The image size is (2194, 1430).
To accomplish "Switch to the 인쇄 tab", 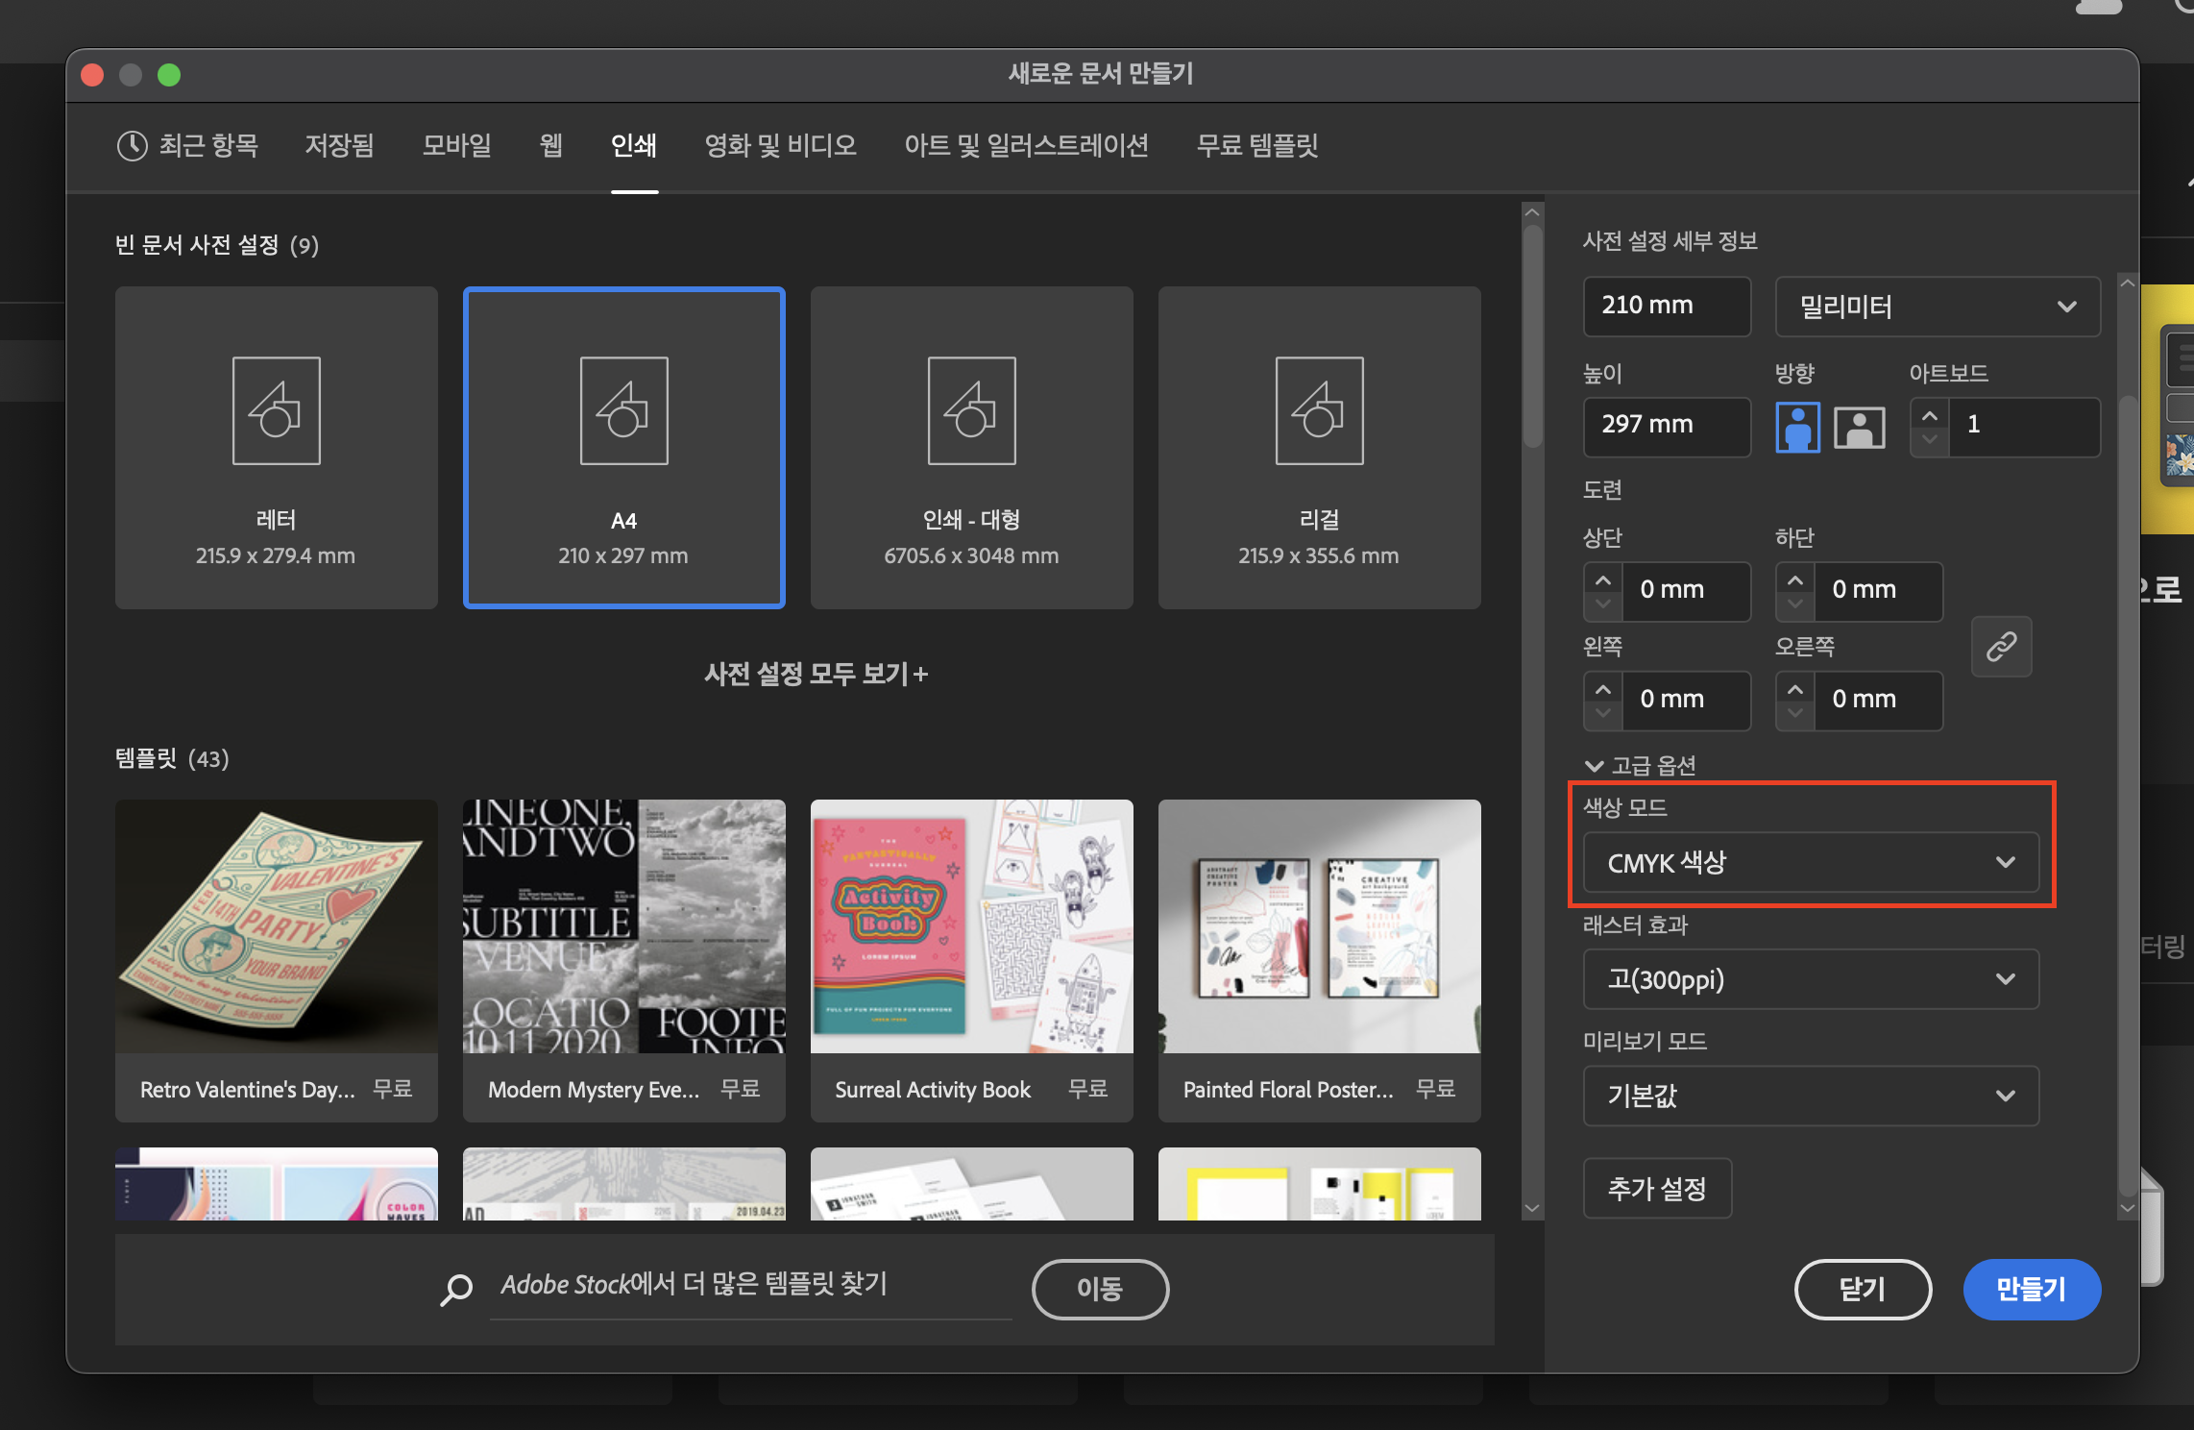I will tap(634, 145).
